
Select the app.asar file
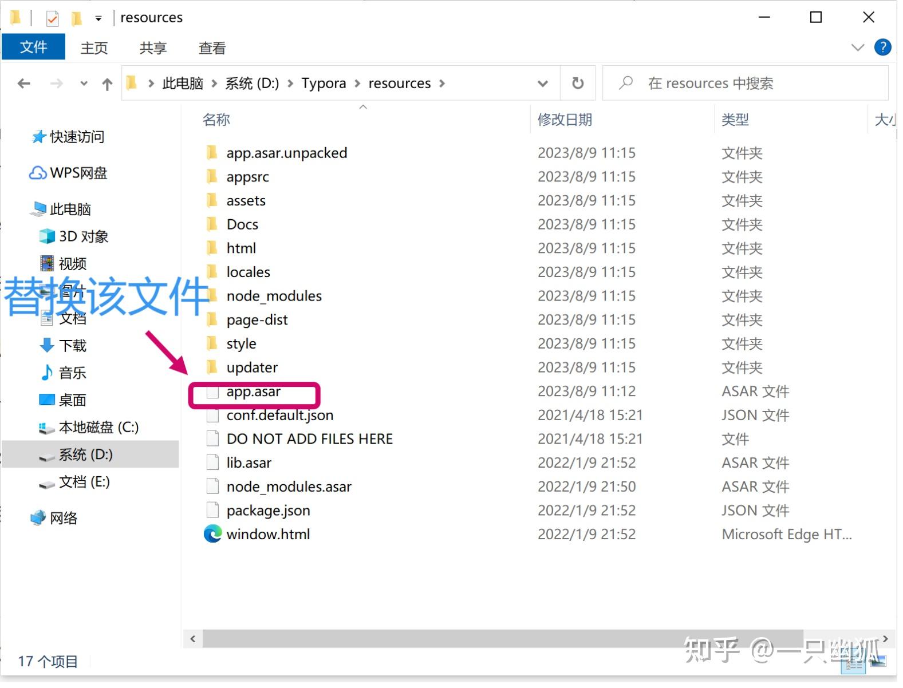point(253,392)
